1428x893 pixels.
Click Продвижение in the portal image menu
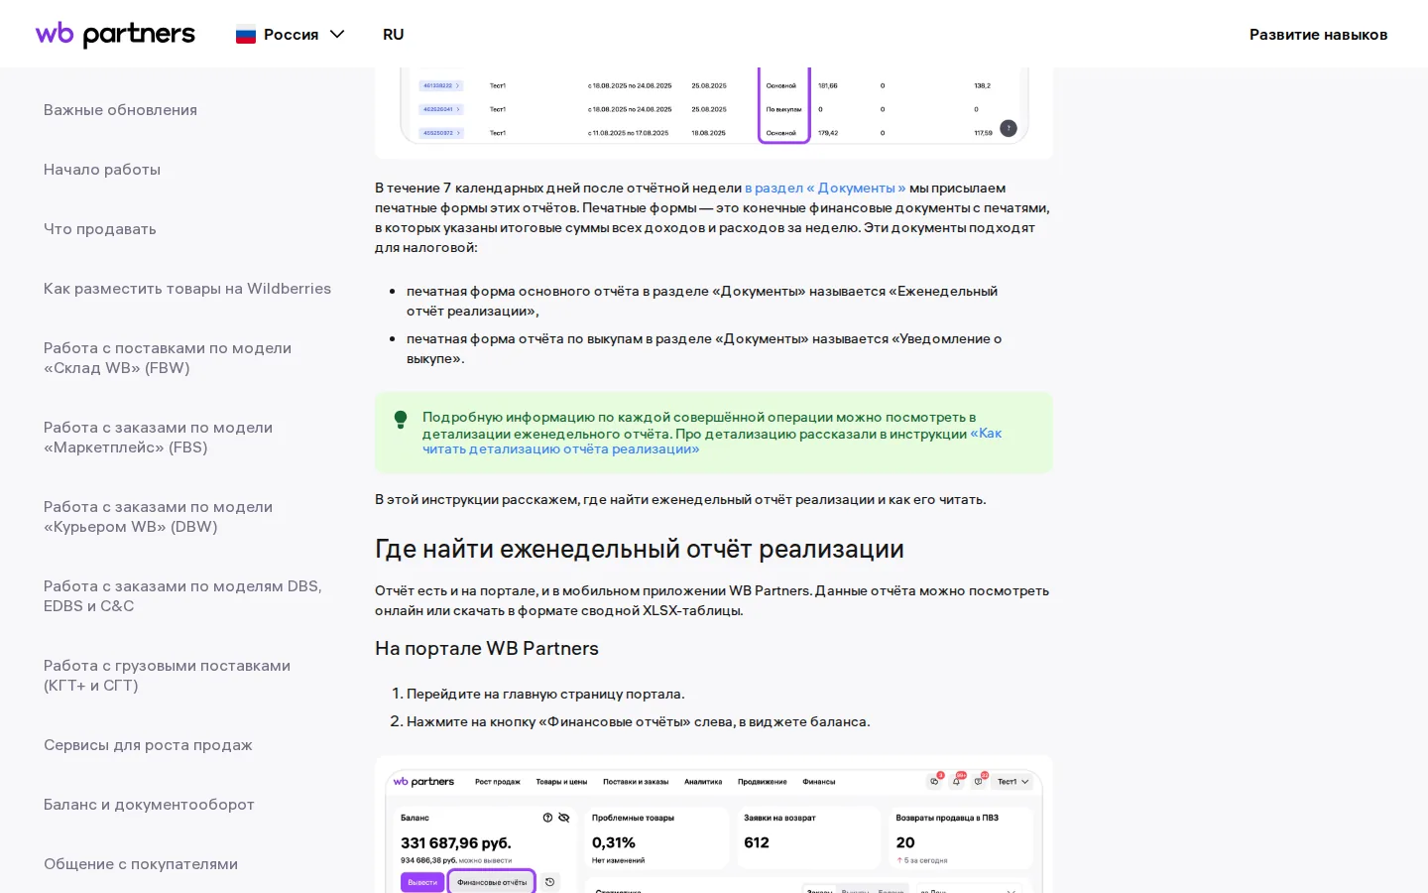coord(763,782)
